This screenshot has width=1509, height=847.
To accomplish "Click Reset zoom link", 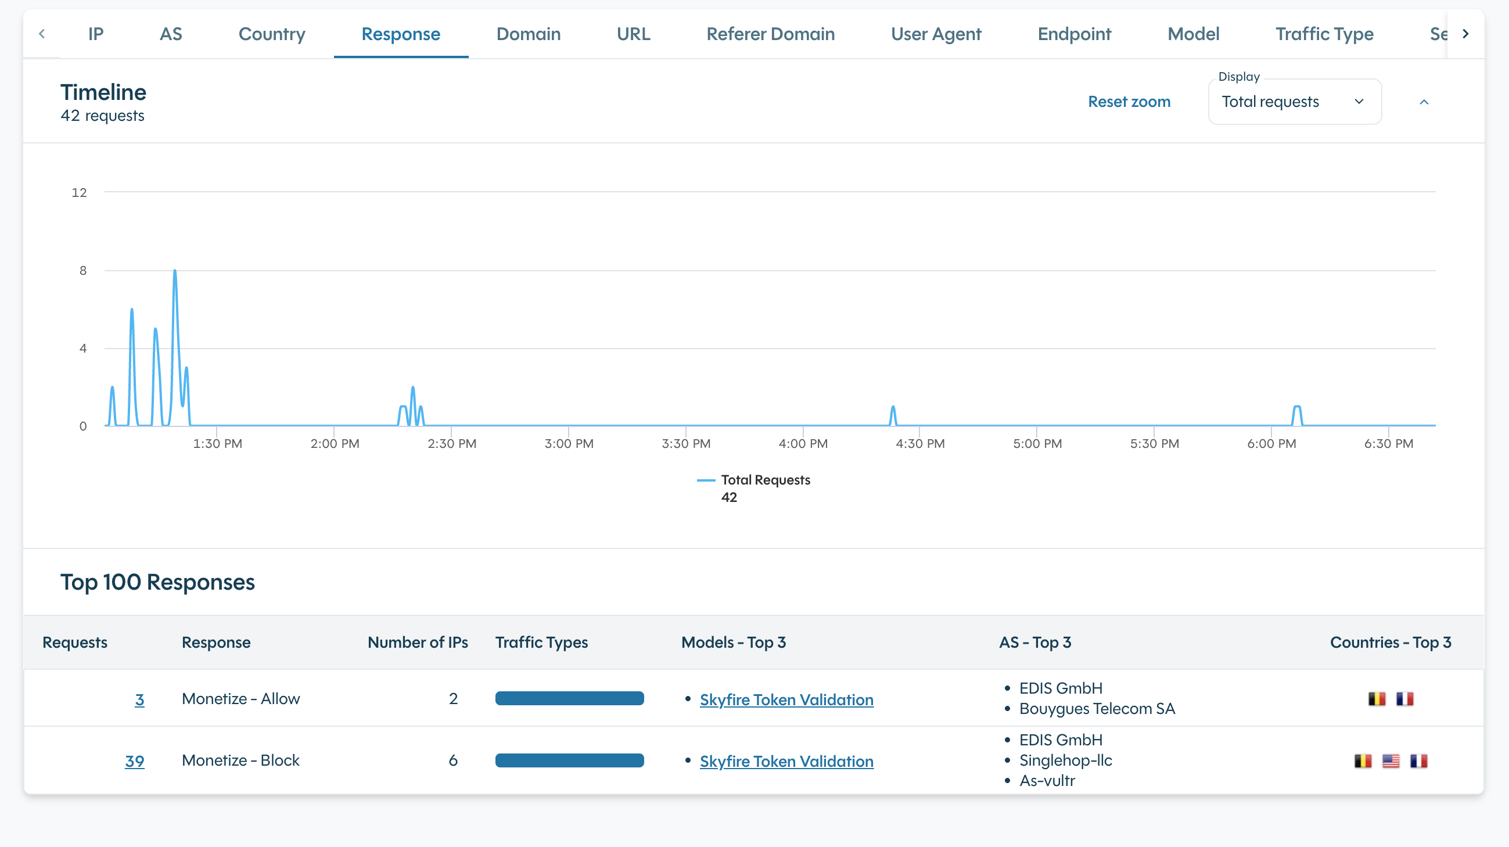I will coord(1128,102).
